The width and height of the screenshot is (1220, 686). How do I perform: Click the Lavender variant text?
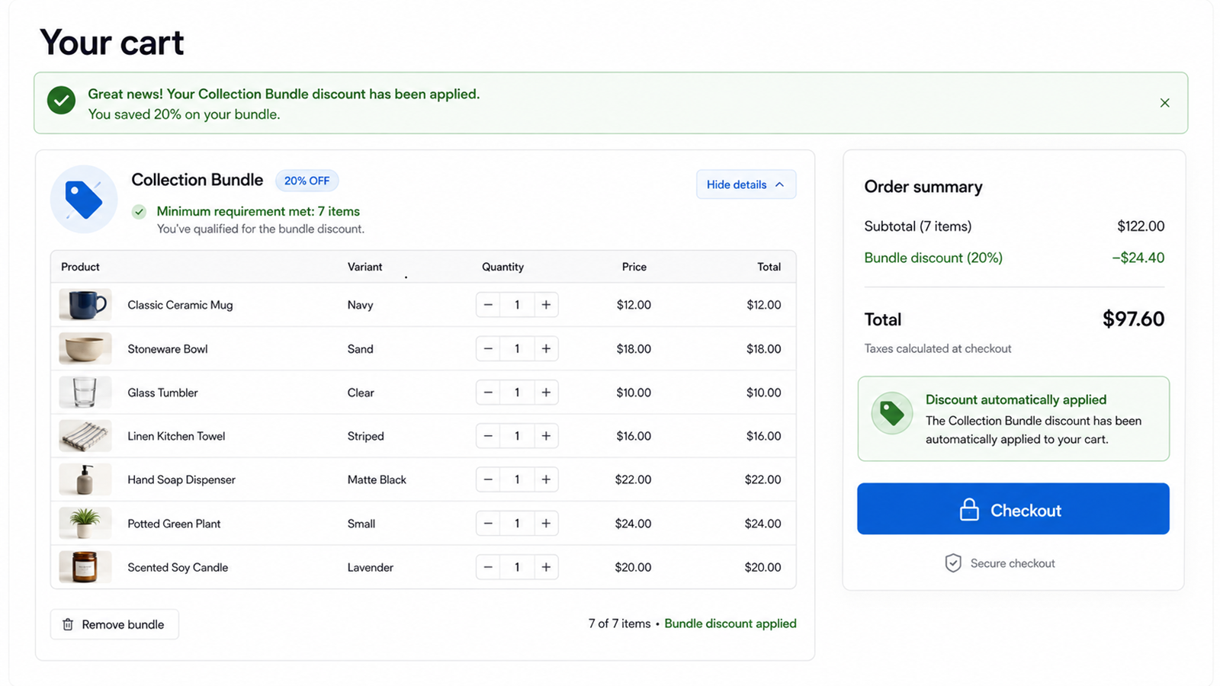tap(371, 567)
